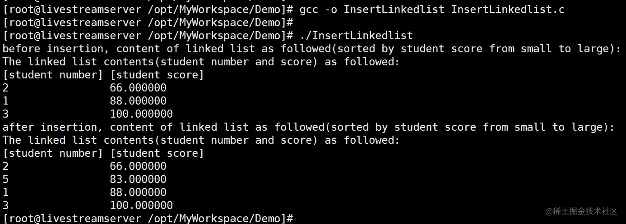
Task: Click 100.000000 score in the first listing
Action: (x=141, y=114)
